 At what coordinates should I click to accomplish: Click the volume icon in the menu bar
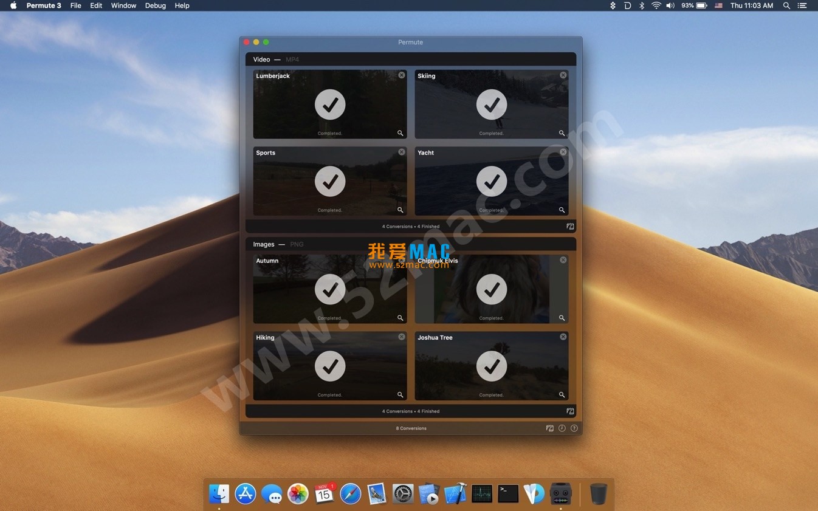pyautogui.click(x=670, y=5)
